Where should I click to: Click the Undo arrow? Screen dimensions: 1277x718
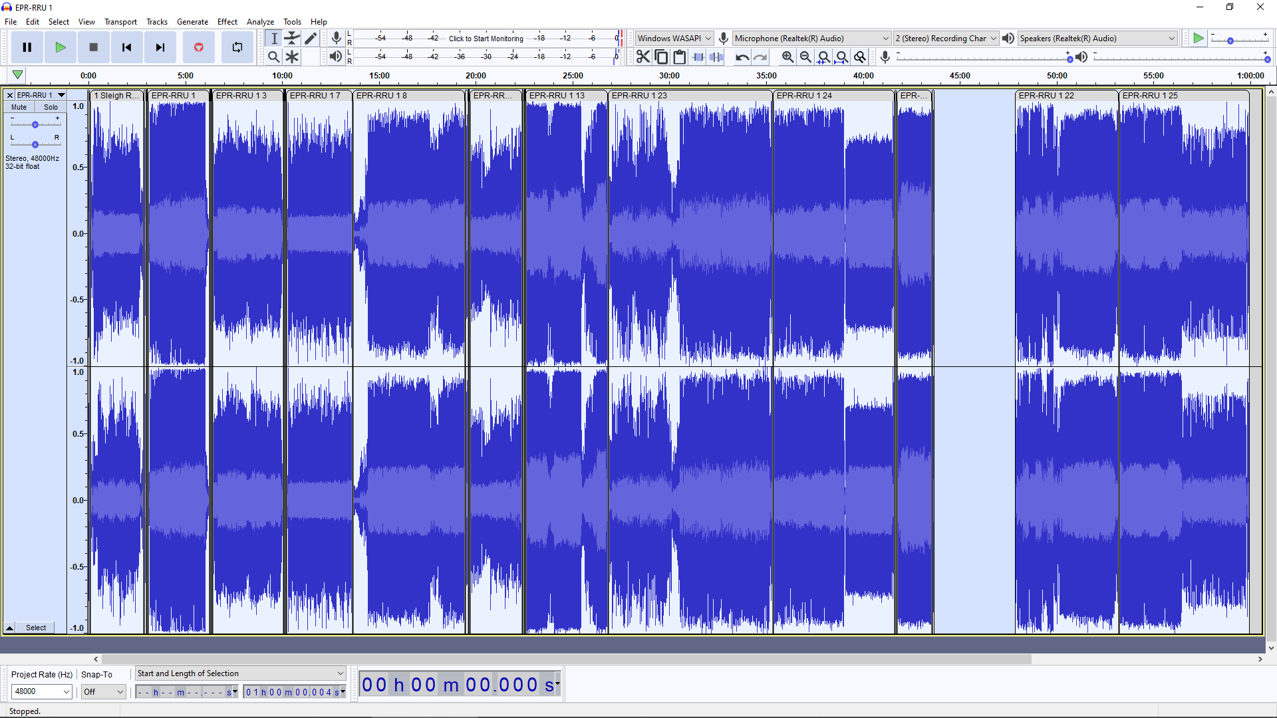(x=742, y=57)
